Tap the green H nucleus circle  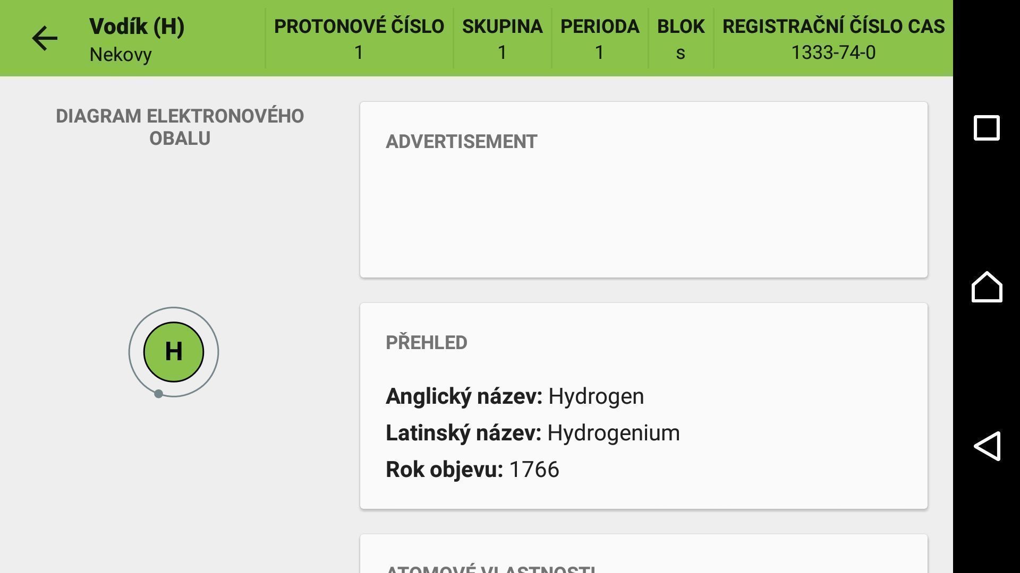tap(174, 352)
